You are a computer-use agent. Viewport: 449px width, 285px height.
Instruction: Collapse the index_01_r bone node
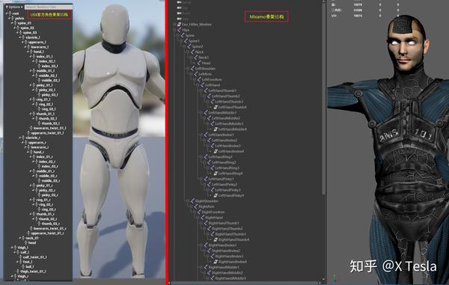(x=31, y=156)
